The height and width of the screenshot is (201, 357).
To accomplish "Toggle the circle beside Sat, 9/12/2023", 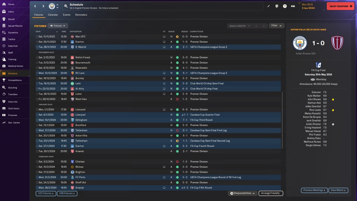I will pyautogui.click(x=37, y=68).
